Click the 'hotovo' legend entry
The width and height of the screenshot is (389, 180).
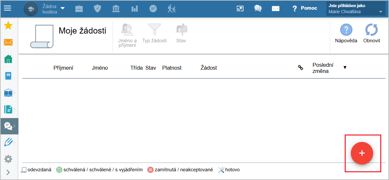[x=229, y=170]
